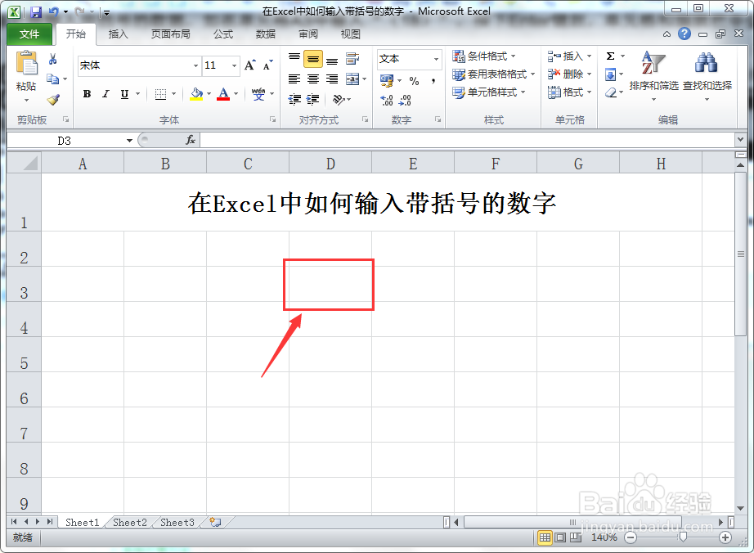Open the 文件 File tab
Viewport: 754px width, 553px height.
pyautogui.click(x=29, y=34)
